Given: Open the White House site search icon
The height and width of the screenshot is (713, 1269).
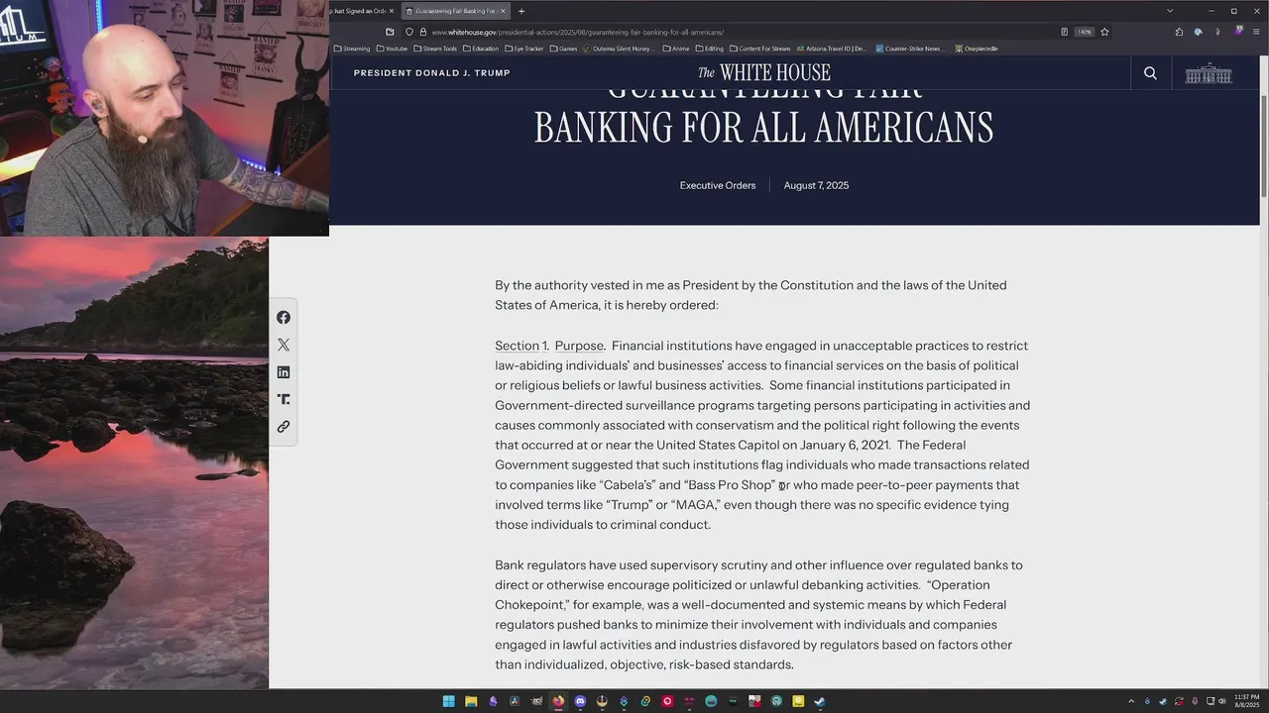Looking at the screenshot, I should 1150,72.
